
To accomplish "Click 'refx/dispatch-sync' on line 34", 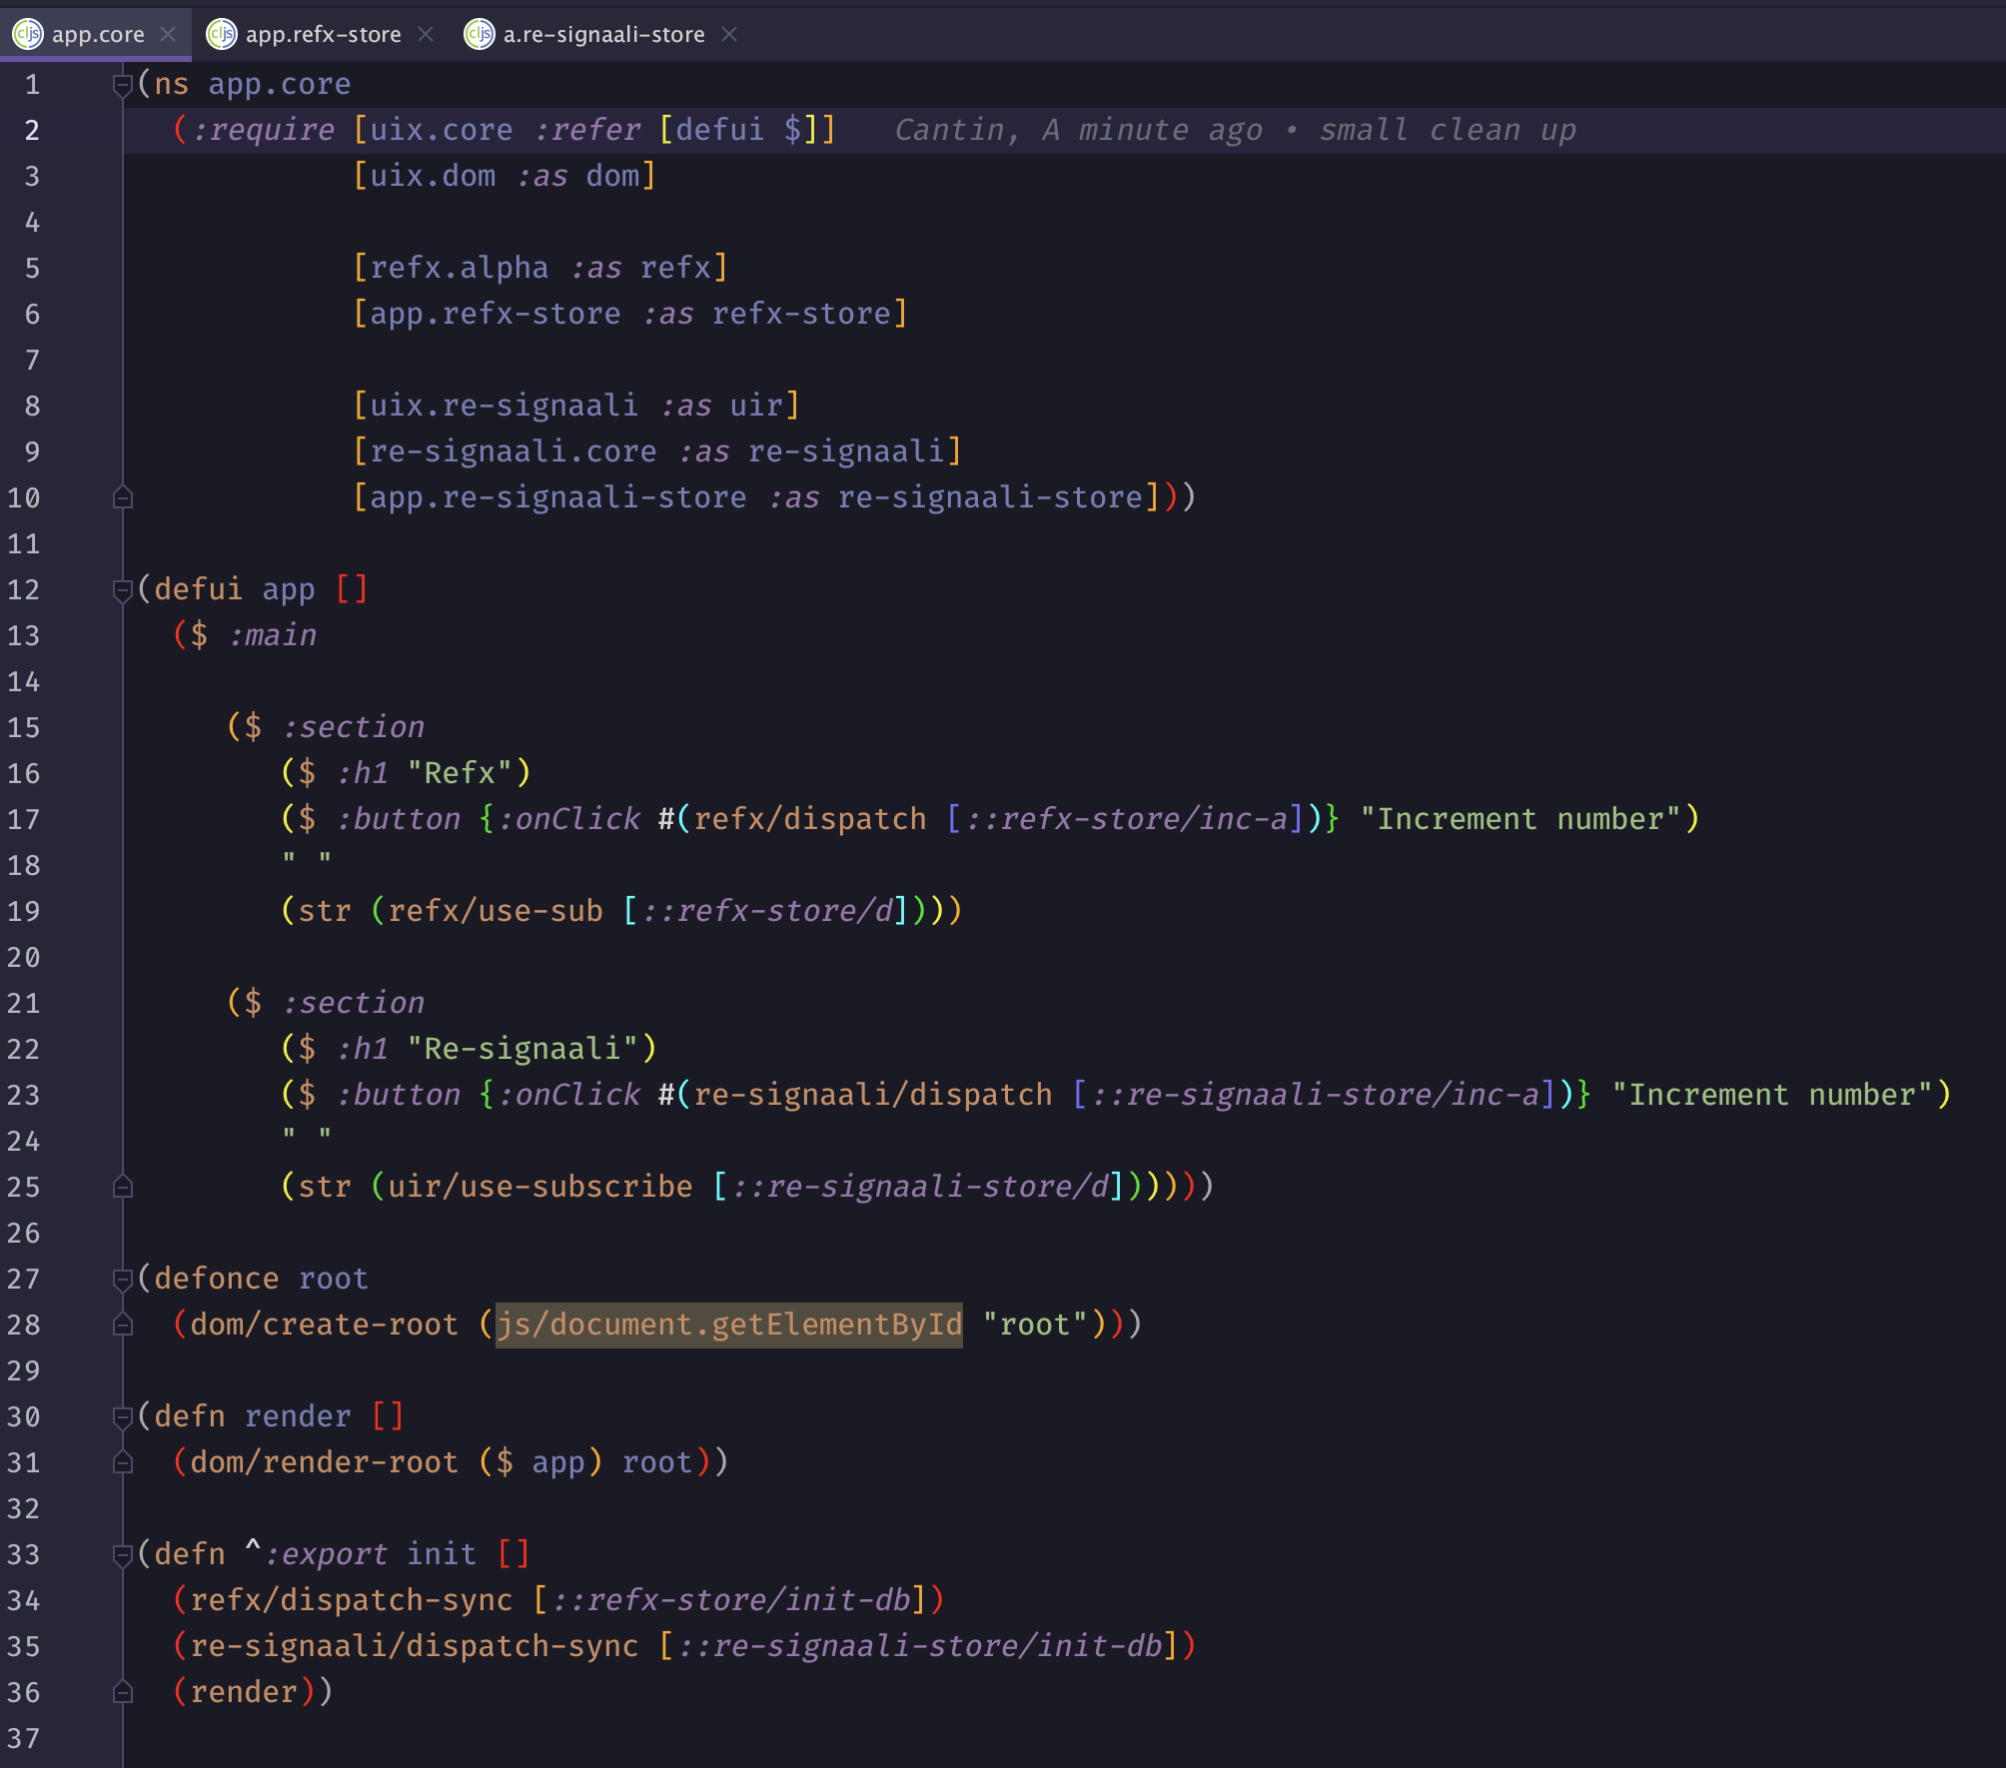I will 352,1600.
